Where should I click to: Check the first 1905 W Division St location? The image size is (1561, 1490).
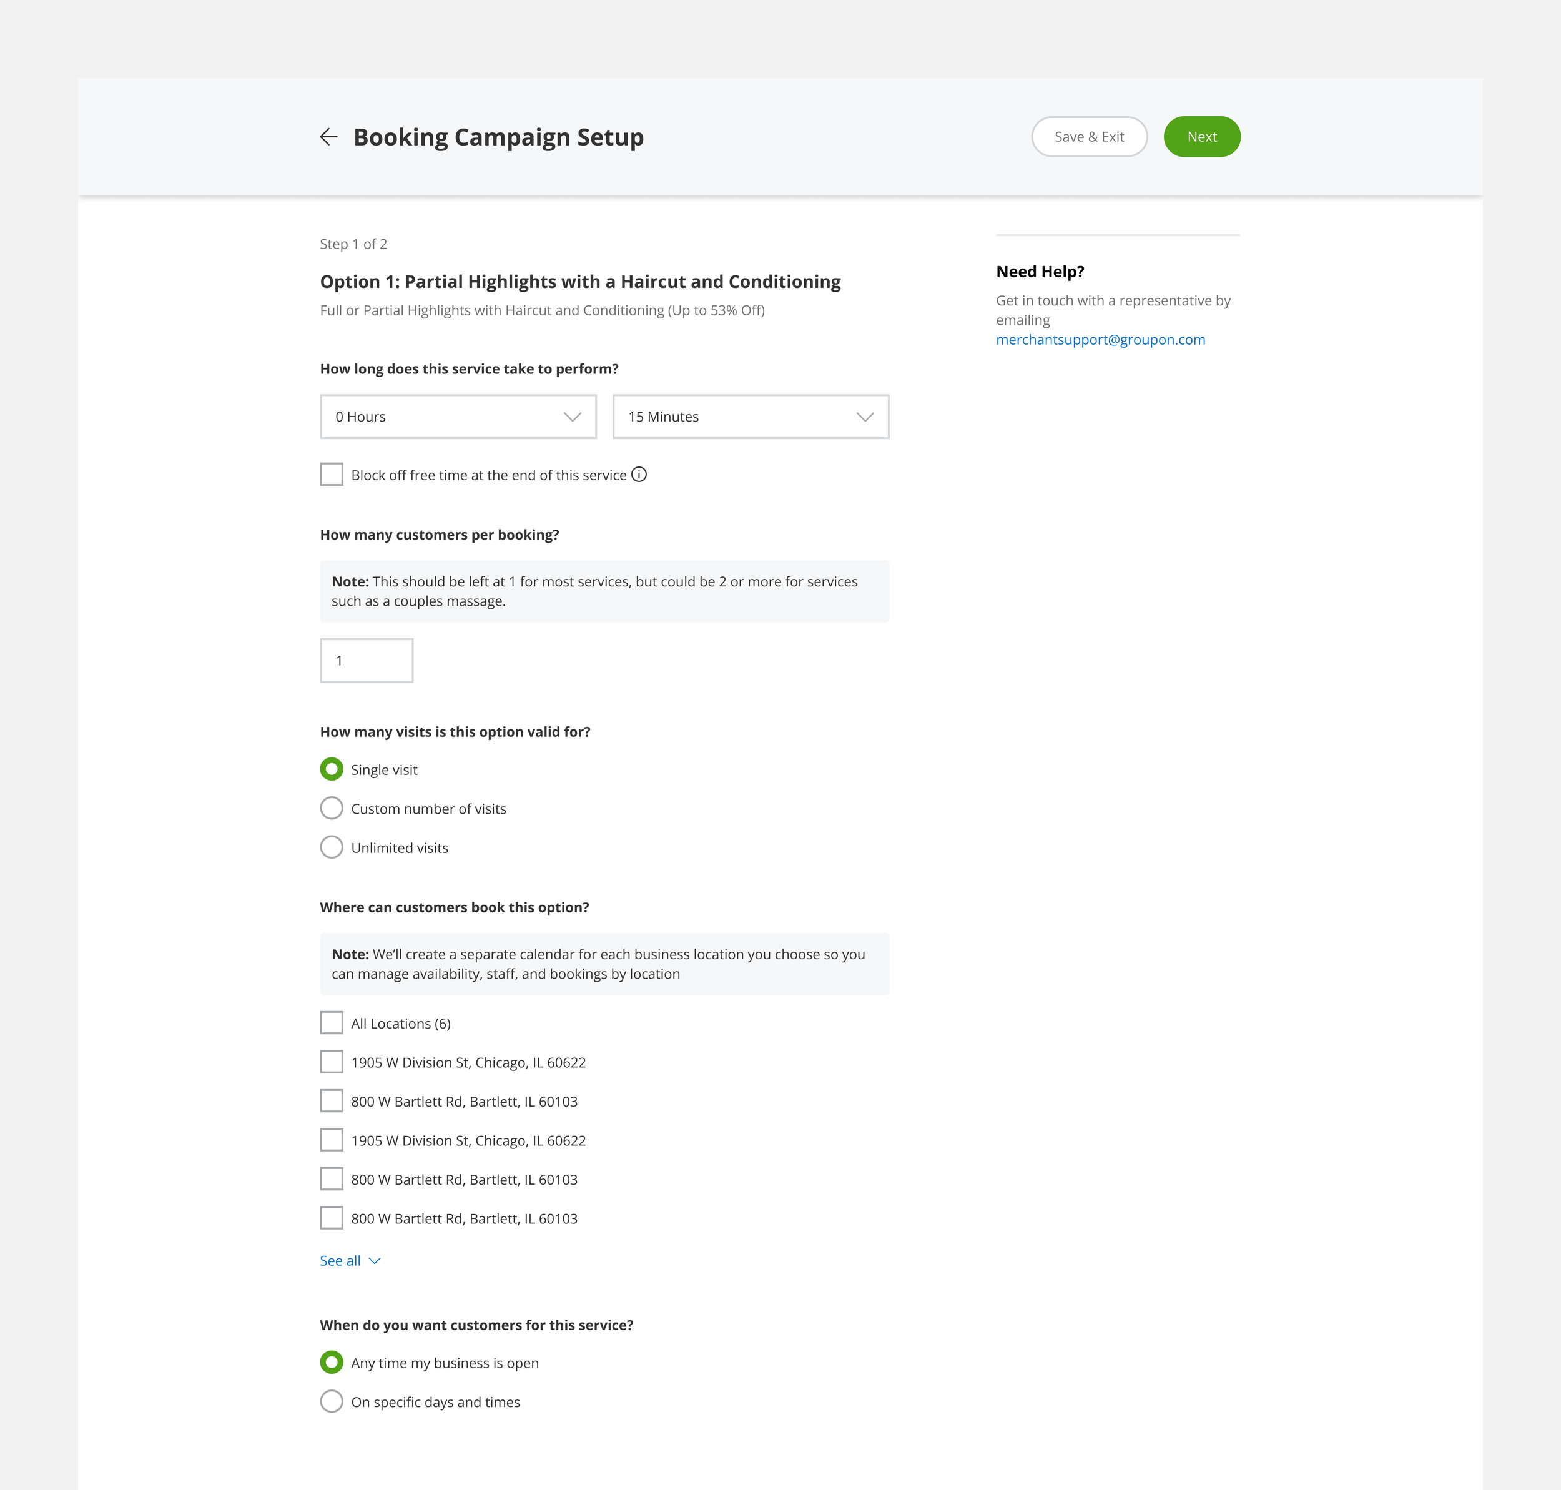pyautogui.click(x=331, y=1062)
